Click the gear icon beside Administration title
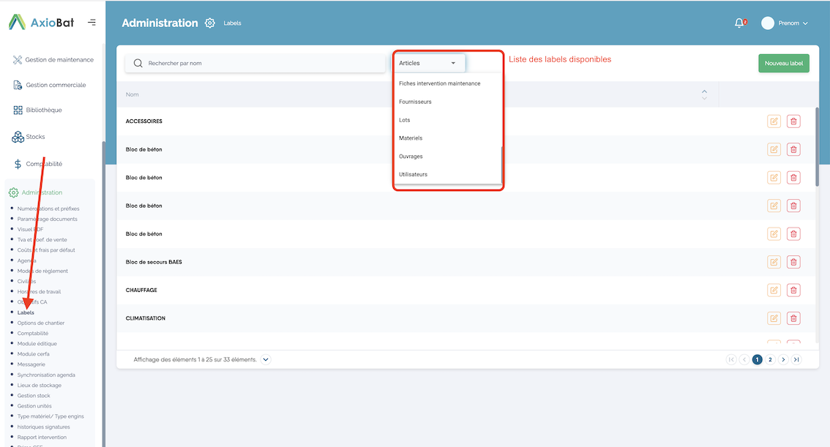Screen dimensions: 830x447 click(x=210, y=23)
